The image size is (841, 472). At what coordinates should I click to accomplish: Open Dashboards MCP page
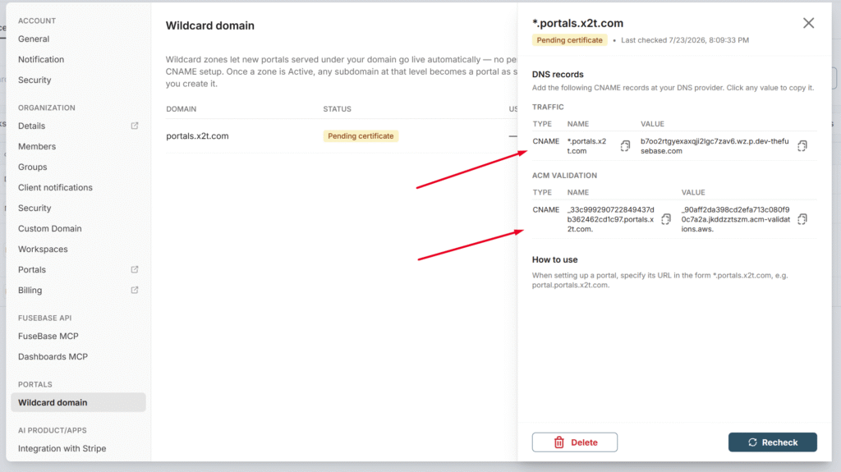click(x=53, y=356)
